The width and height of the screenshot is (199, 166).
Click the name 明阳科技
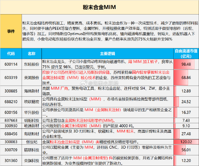pos(32,120)
